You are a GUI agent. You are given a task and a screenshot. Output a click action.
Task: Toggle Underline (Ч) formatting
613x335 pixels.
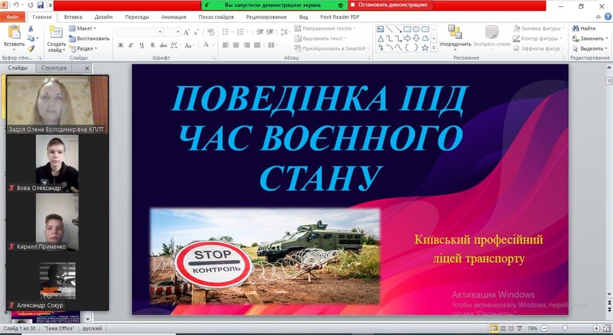click(x=141, y=45)
